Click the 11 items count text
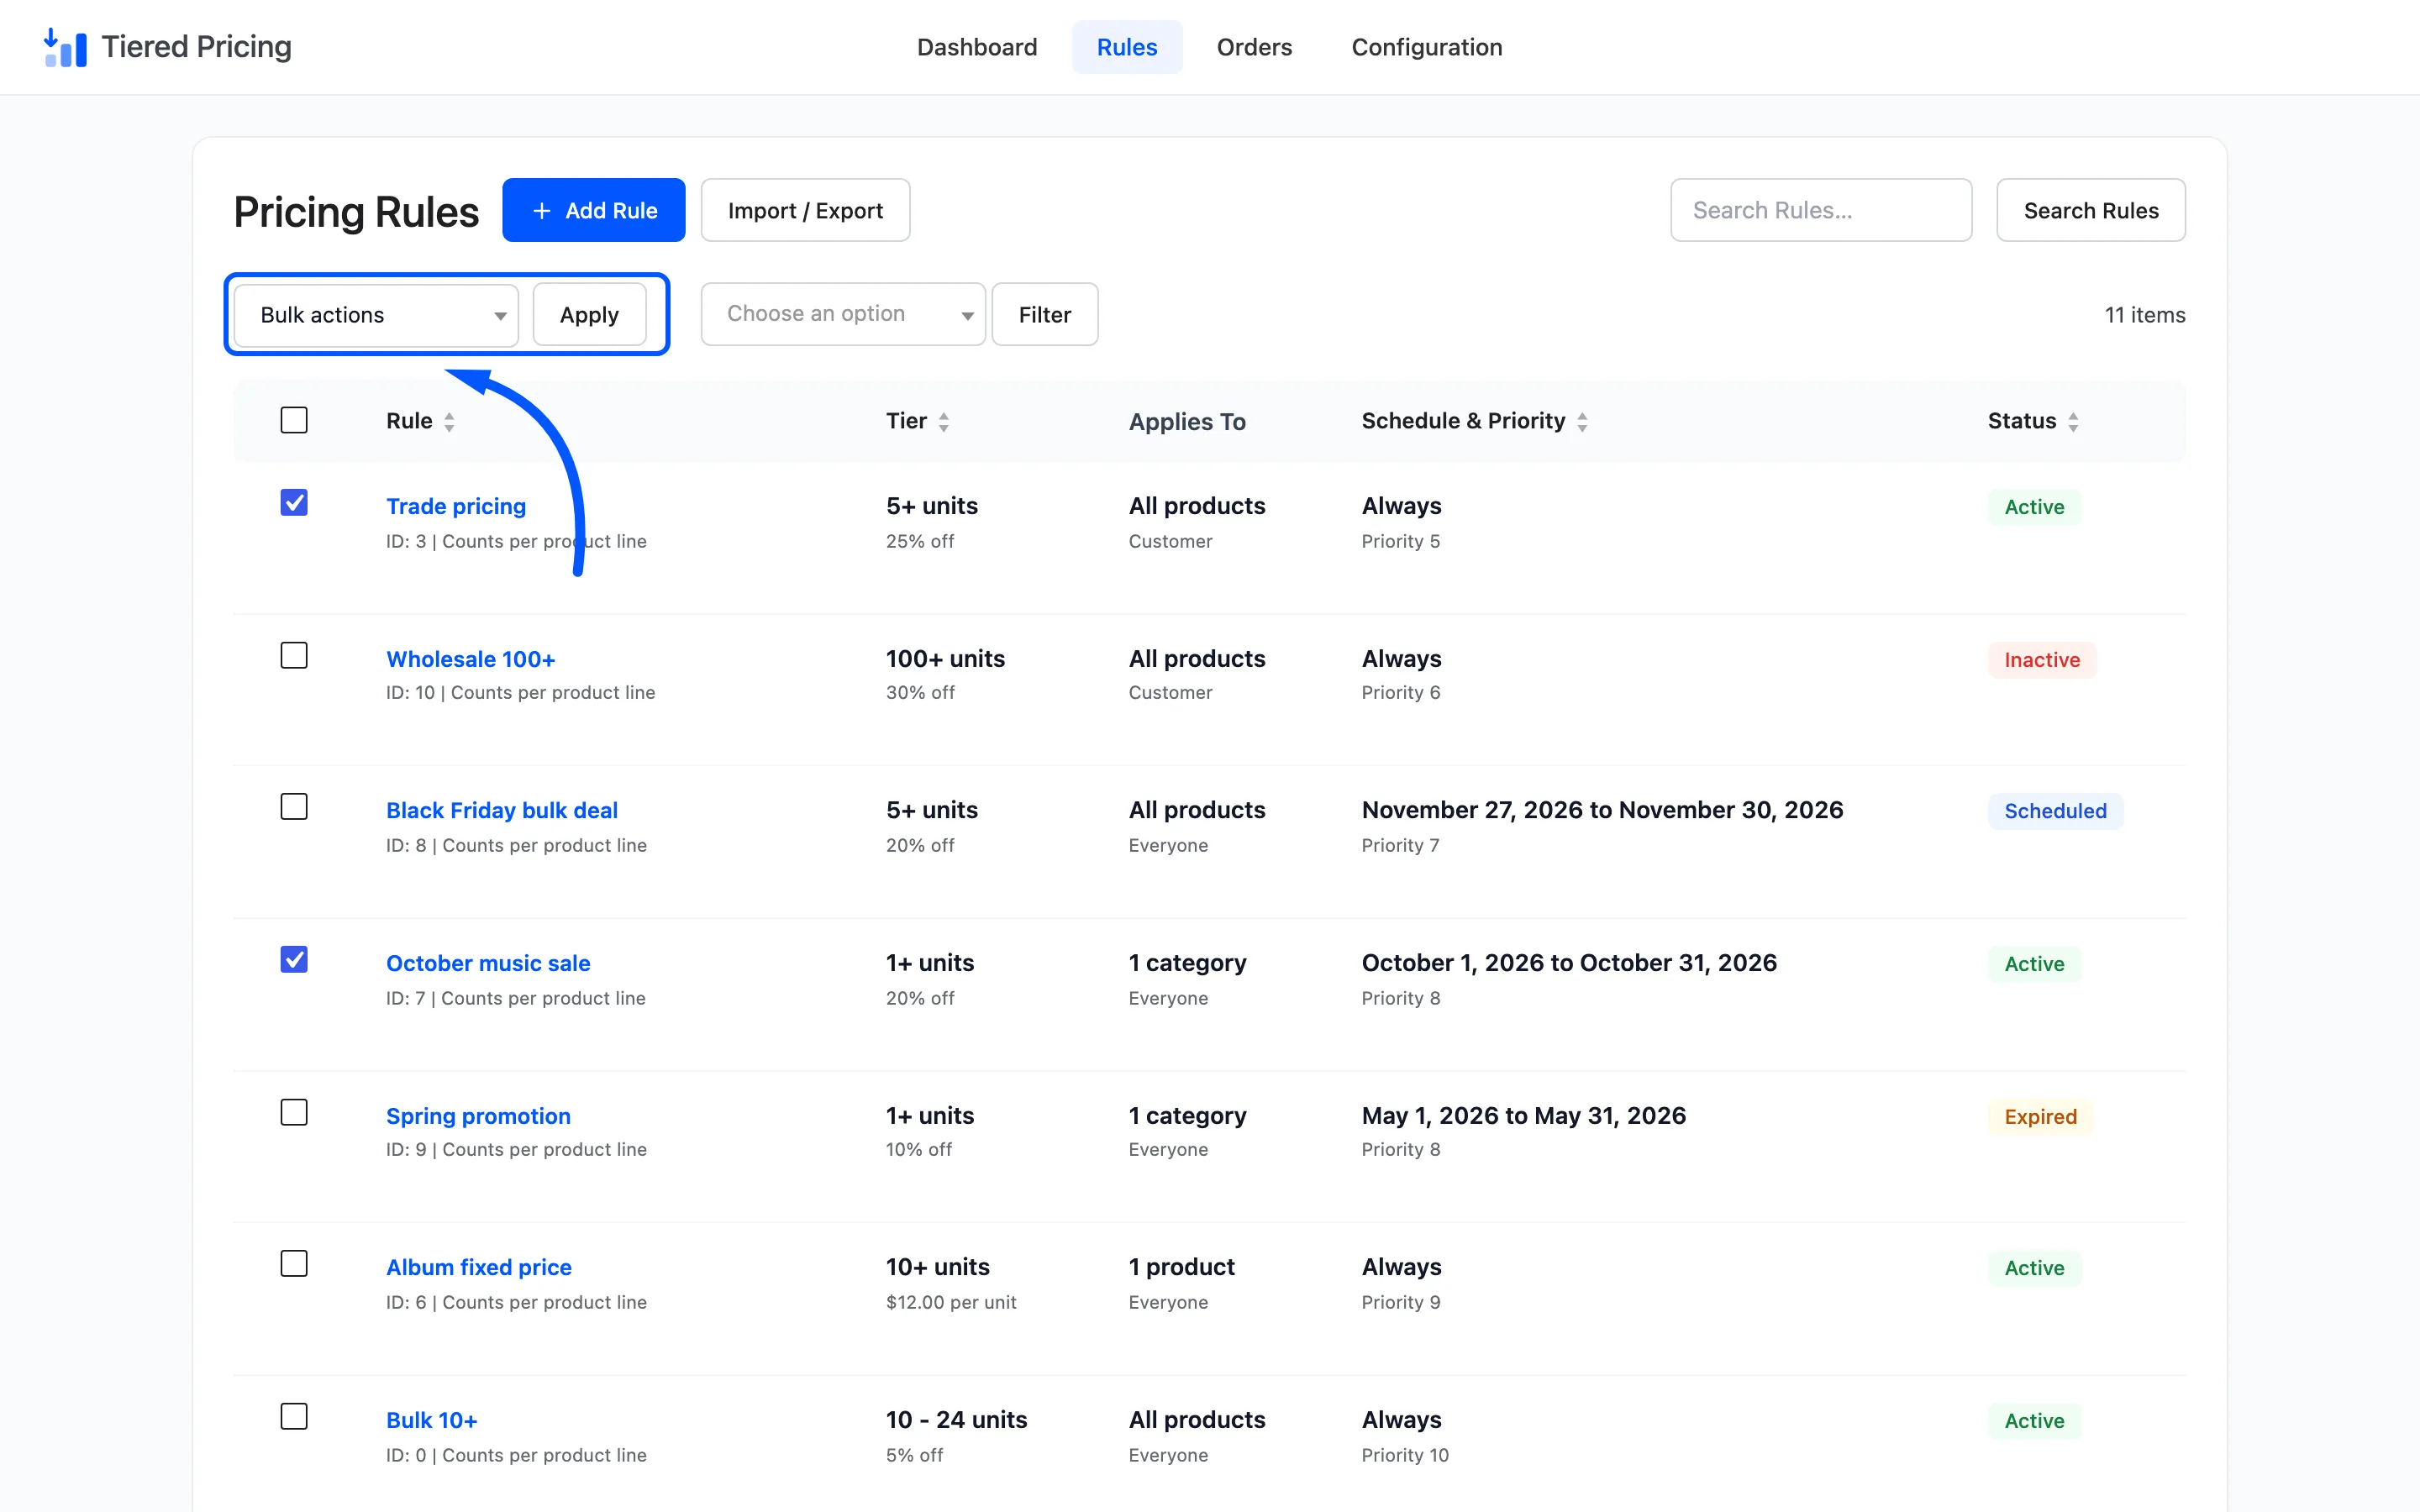 [2144, 315]
